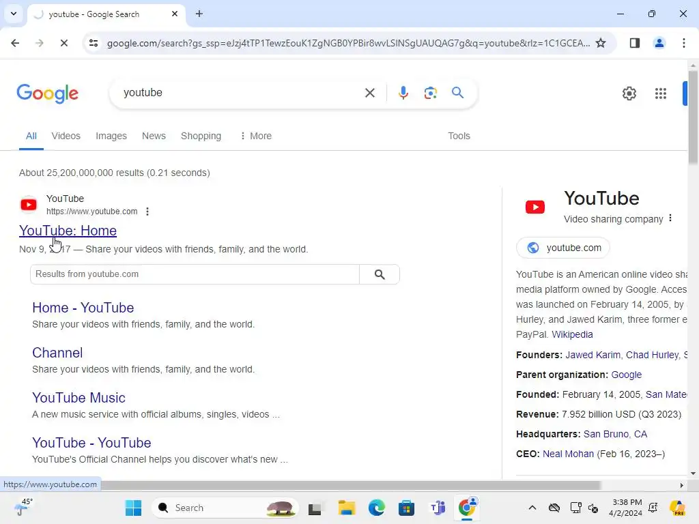
Task: Click the Google logo
Action: [48, 93]
